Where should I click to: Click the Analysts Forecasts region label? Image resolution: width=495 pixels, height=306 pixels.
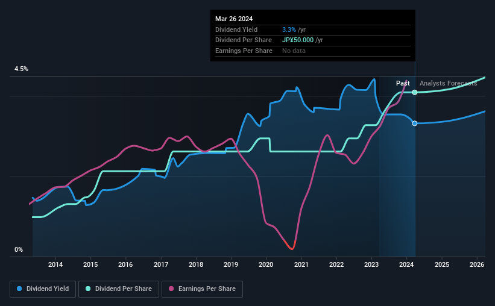pyautogui.click(x=449, y=83)
